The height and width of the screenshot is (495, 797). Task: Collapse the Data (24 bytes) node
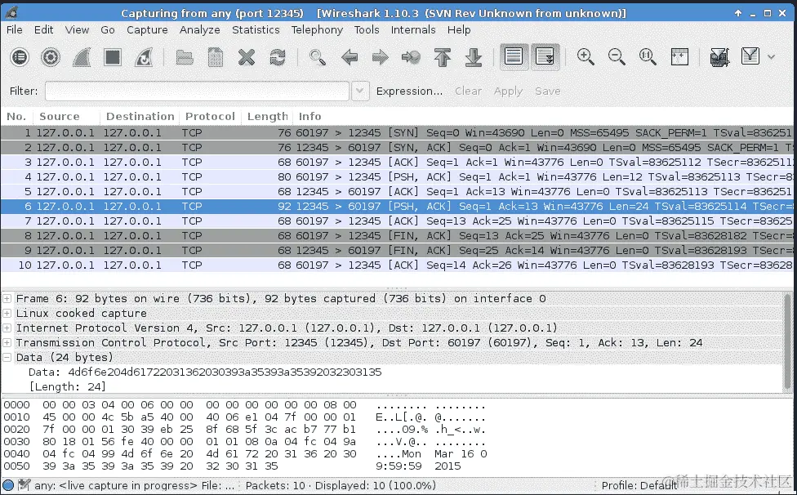7,357
